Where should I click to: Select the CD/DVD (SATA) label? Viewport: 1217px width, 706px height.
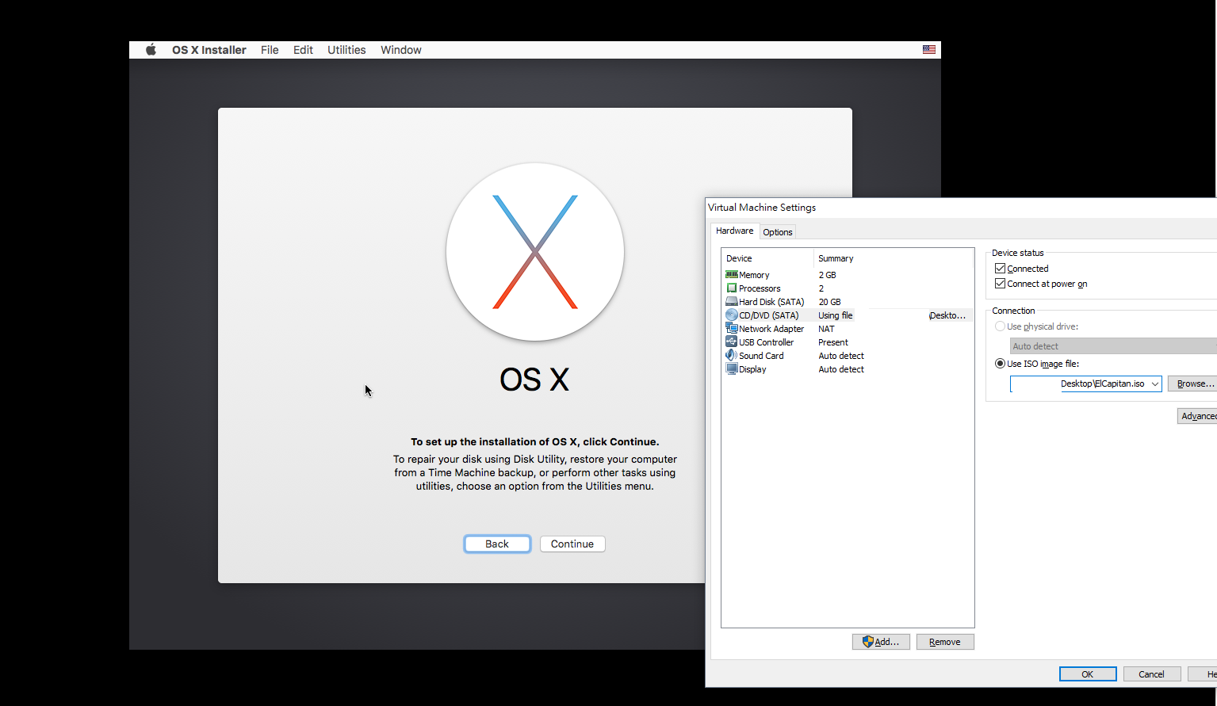tap(769, 315)
